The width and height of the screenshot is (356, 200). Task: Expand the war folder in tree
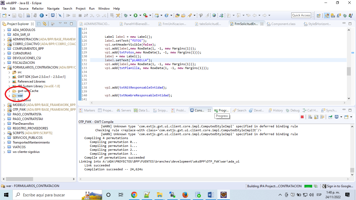(x=9, y=96)
